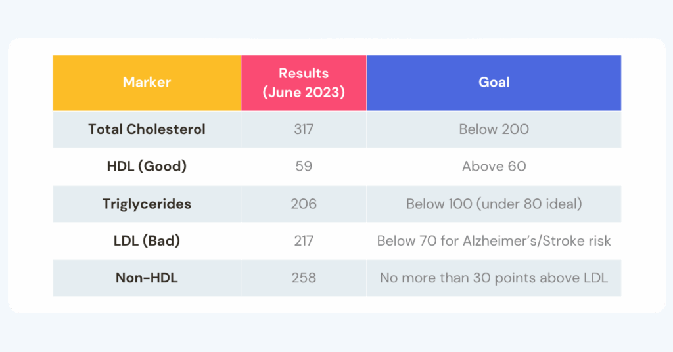Select the "No more than 30 points" goal
Screen dimensions: 673x352
[x=494, y=278]
